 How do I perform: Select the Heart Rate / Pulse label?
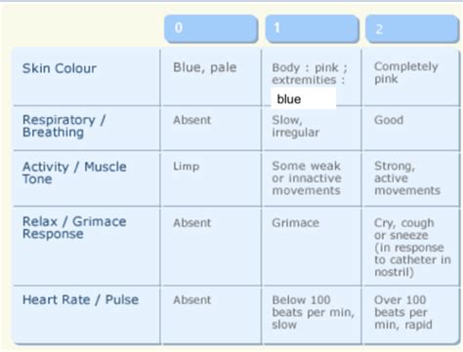tap(80, 299)
